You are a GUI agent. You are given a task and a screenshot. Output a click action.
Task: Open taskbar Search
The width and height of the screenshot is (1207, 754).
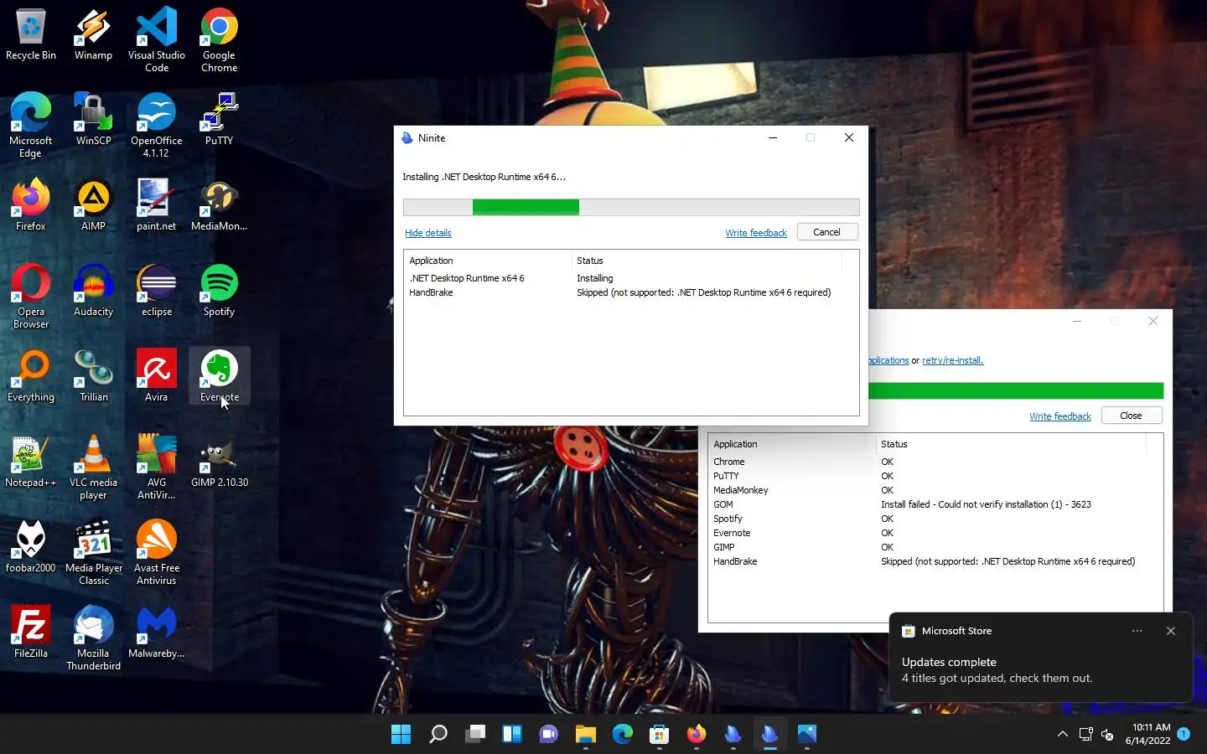pyautogui.click(x=438, y=734)
